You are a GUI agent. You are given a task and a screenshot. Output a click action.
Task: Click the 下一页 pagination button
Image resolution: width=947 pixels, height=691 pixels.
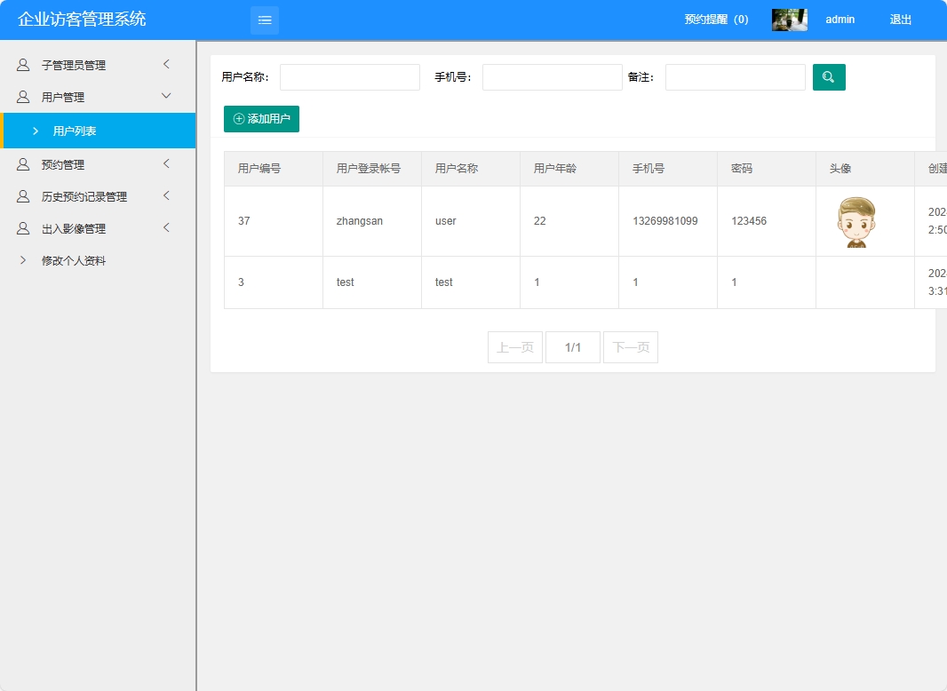pos(631,346)
